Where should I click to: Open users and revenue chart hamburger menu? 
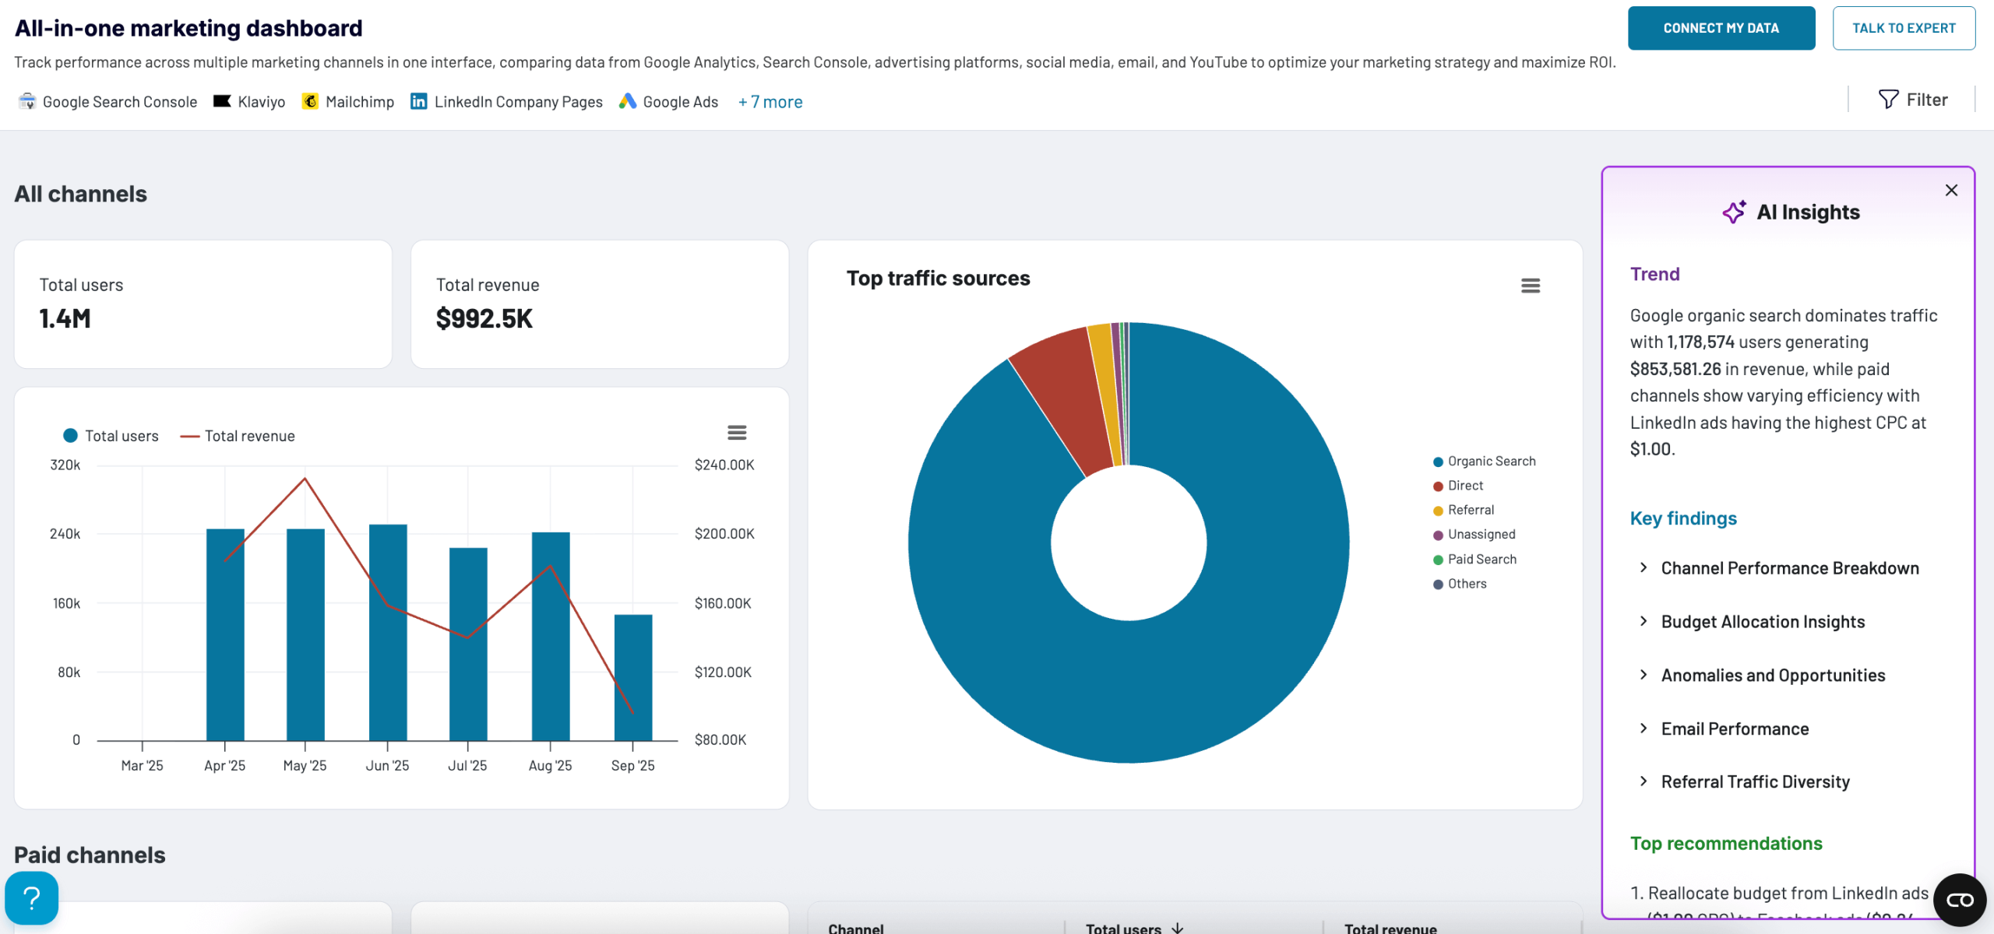click(736, 432)
